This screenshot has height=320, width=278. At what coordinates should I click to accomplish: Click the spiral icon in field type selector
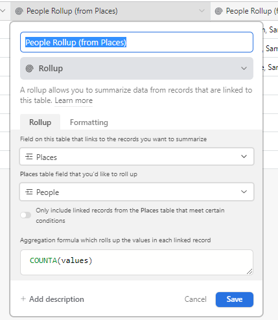point(30,69)
